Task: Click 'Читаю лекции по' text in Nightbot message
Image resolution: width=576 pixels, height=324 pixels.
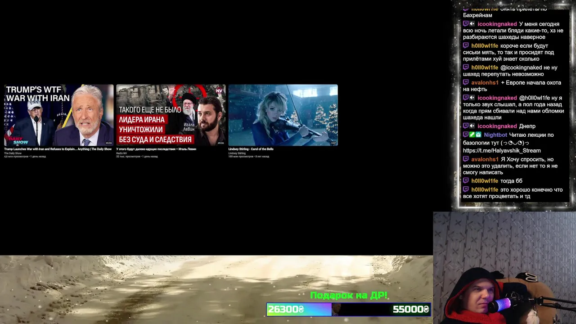Action: click(x=531, y=135)
